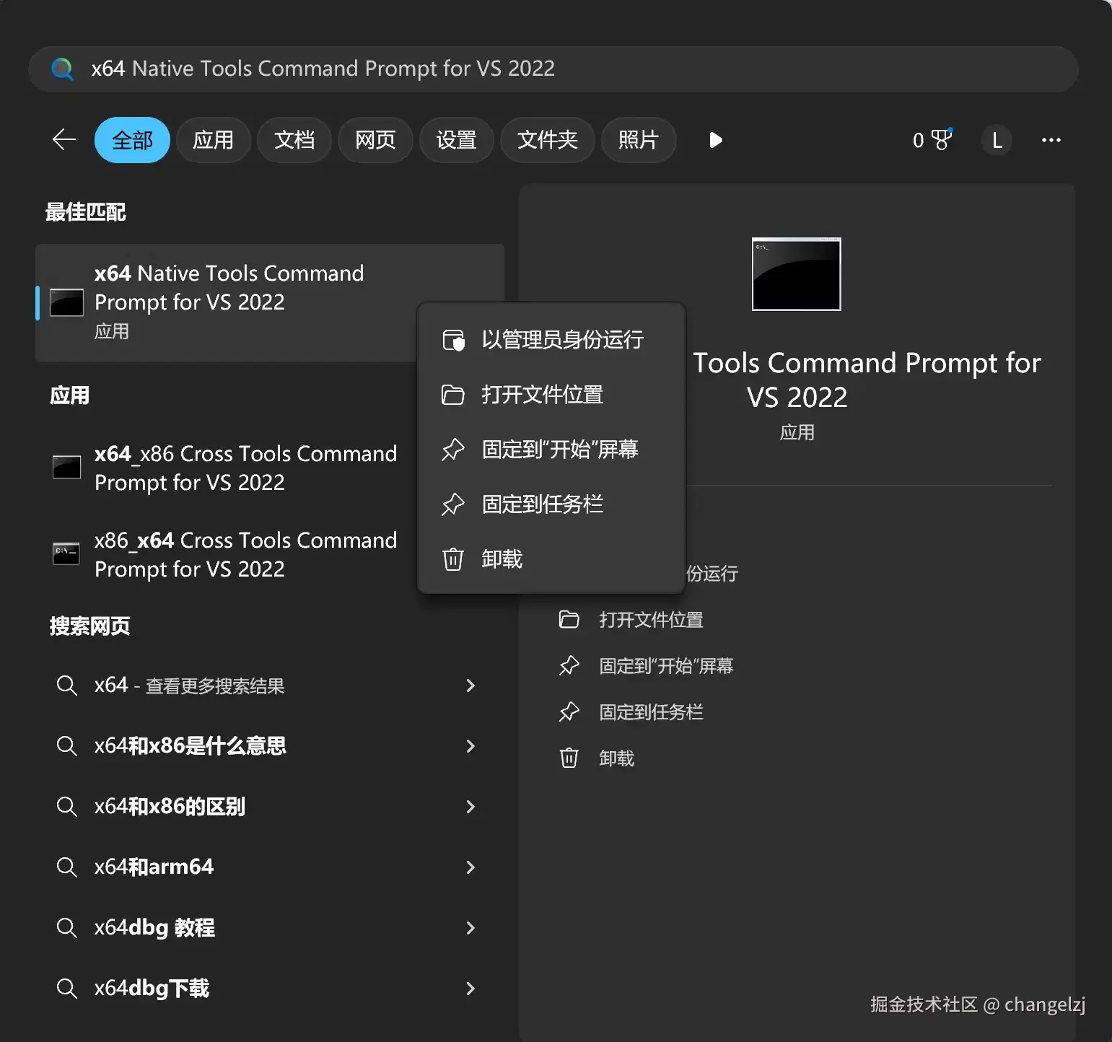Screen dimensions: 1112x1042
Task: Expand chevron for x64和x86的区别
Action: click(x=470, y=807)
